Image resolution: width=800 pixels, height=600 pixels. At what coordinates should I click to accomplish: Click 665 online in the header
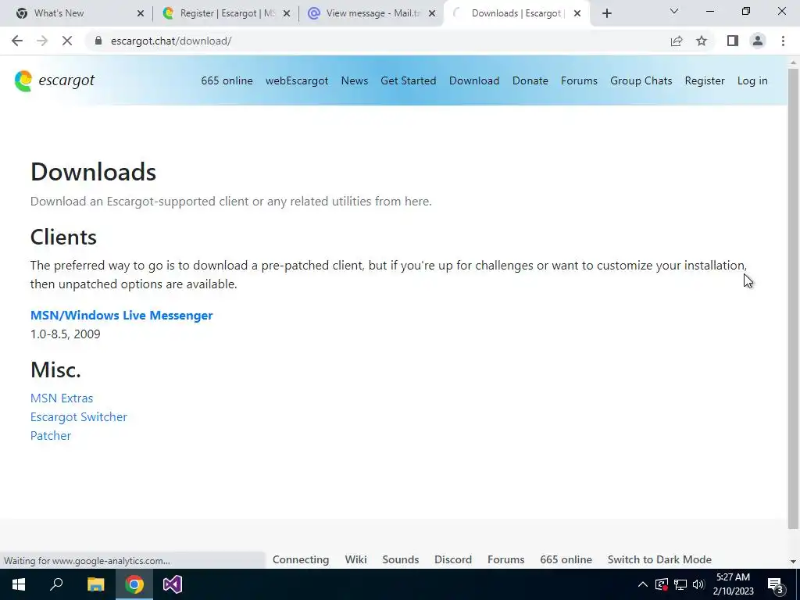[x=227, y=80]
